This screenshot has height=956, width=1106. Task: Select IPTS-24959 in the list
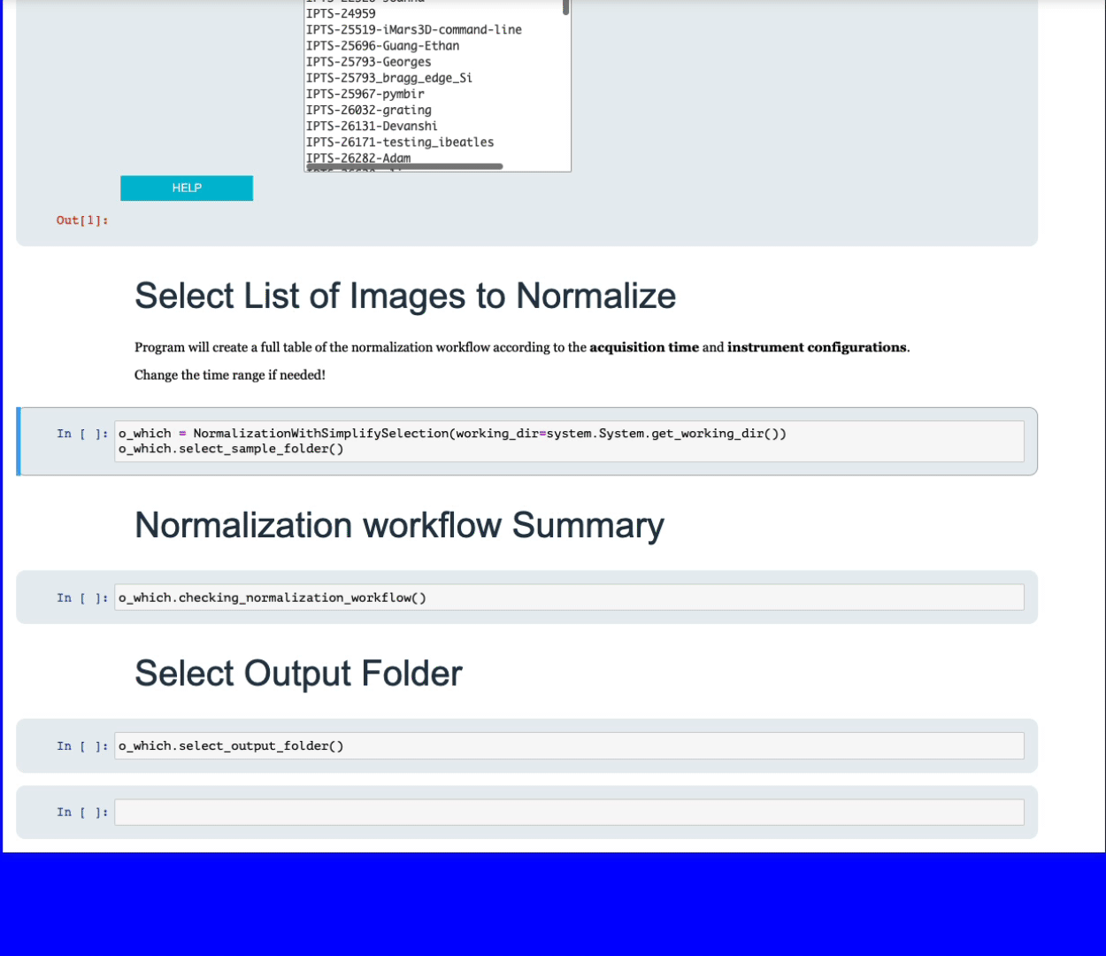point(341,13)
